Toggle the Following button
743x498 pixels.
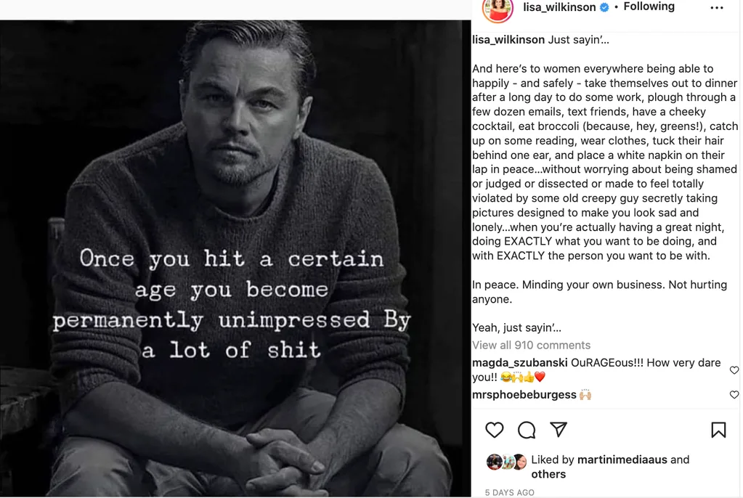tap(649, 7)
